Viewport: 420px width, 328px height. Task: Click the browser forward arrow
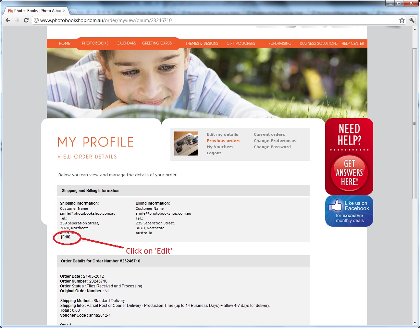(17, 20)
